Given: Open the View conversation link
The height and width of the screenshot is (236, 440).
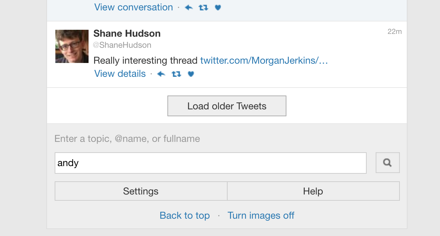Looking at the screenshot, I should click(134, 7).
